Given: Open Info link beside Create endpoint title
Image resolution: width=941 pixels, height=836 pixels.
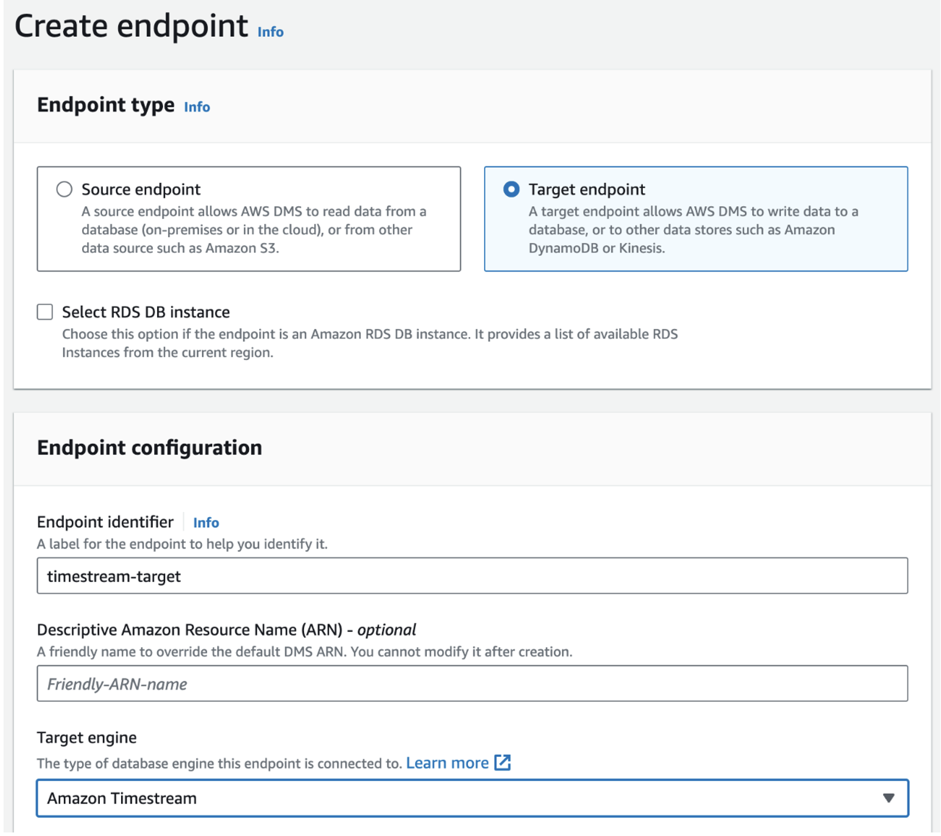Looking at the screenshot, I should [270, 32].
